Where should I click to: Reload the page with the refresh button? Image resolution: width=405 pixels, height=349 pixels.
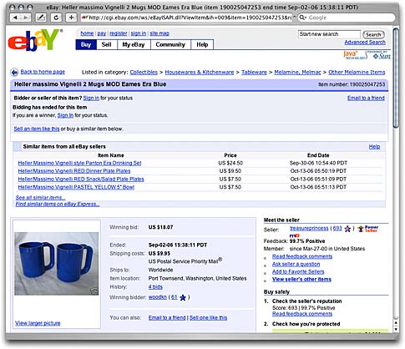[56, 18]
